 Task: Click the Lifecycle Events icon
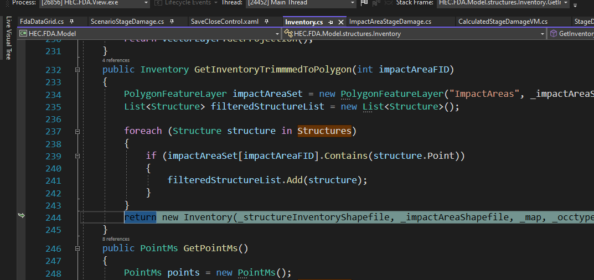pyautogui.click(x=159, y=3)
